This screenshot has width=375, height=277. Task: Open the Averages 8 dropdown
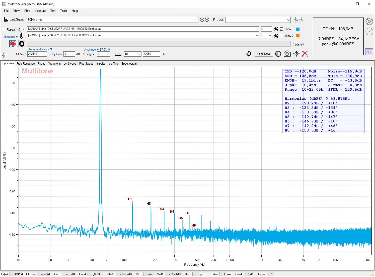click(108, 54)
